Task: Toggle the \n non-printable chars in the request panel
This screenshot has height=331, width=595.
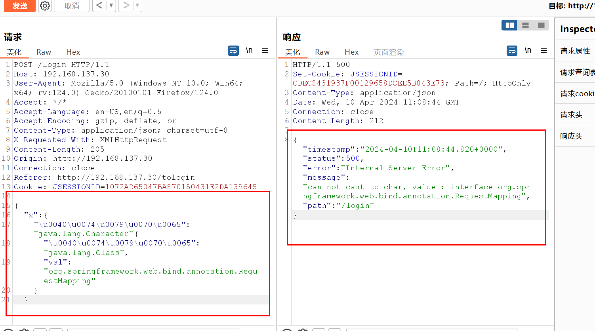Action: (x=249, y=50)
